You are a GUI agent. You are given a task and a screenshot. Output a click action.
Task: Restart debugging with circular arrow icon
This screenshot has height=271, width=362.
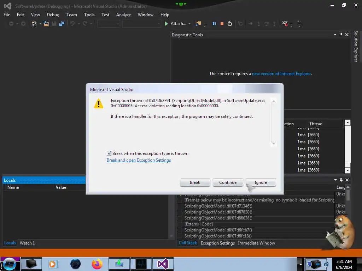230,24
